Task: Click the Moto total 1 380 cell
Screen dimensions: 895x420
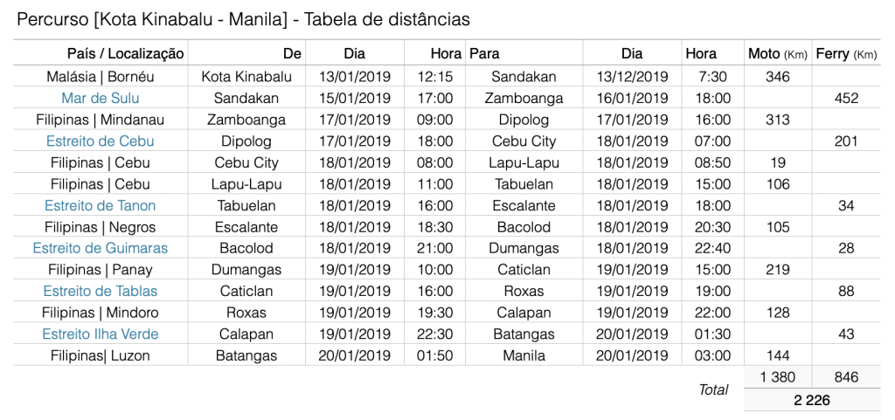Action: pos(777,377)
